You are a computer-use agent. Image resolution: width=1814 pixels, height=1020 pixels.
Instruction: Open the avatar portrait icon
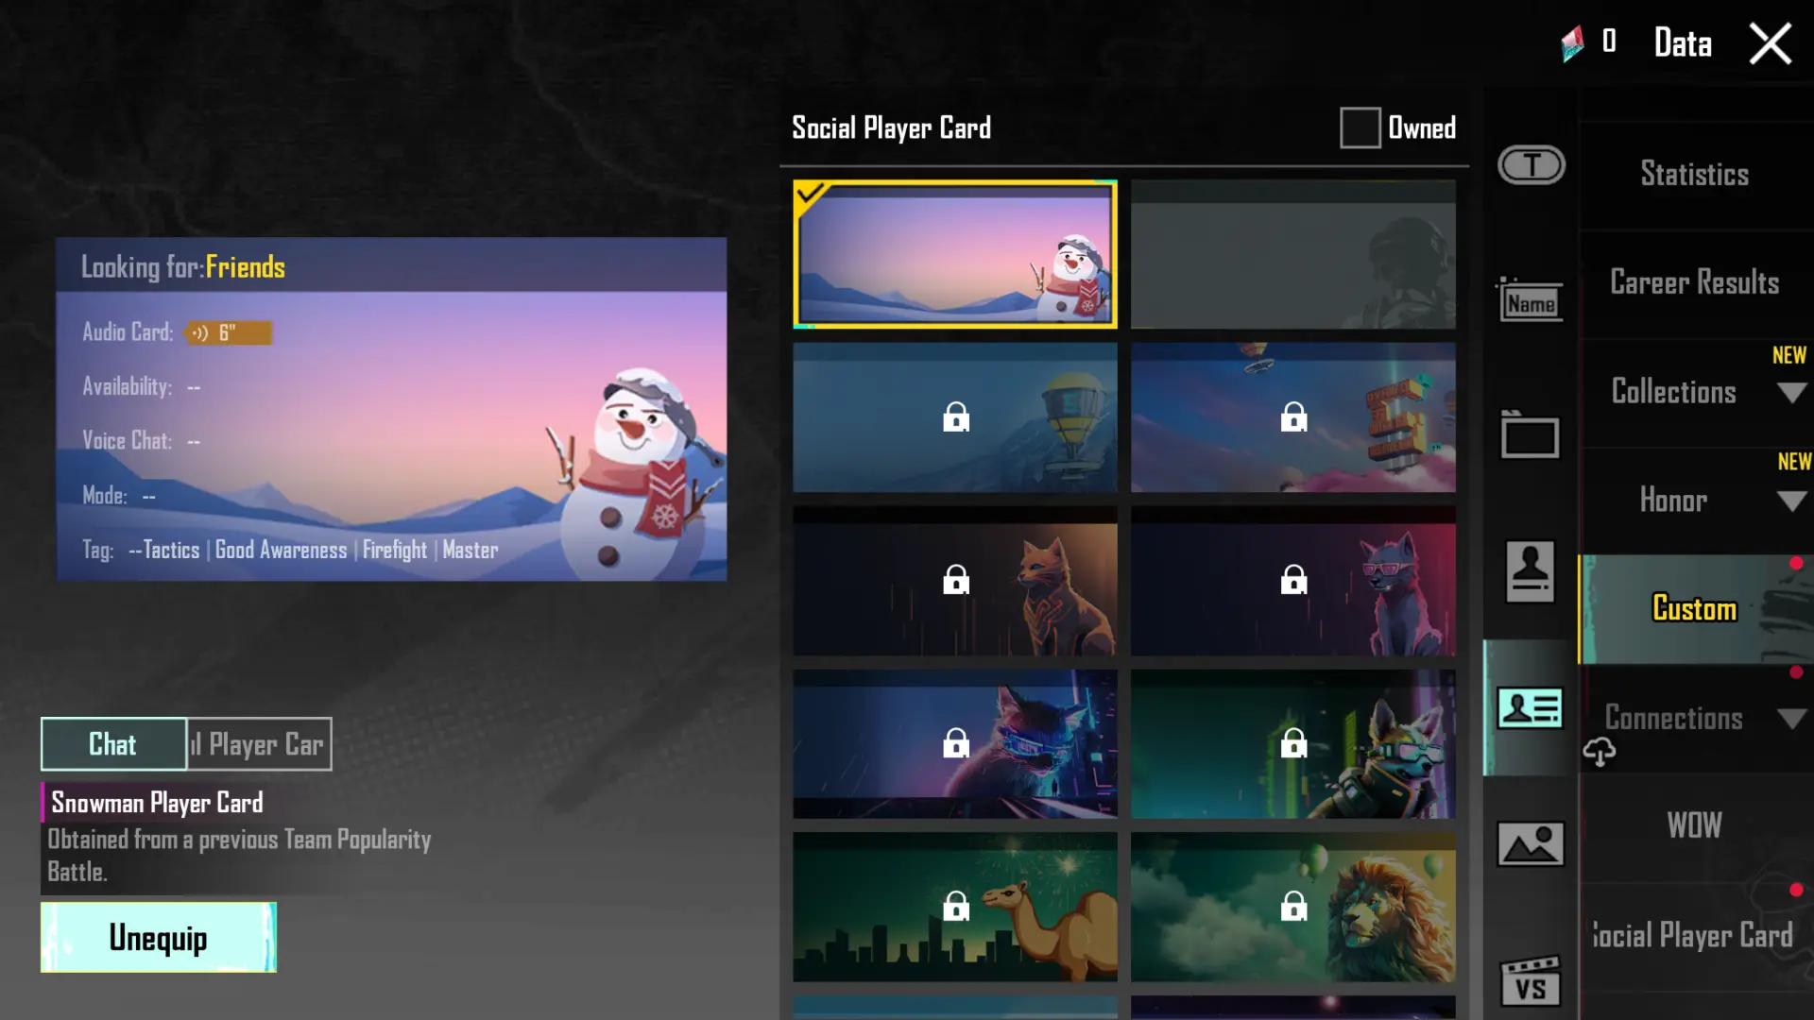1530,571
